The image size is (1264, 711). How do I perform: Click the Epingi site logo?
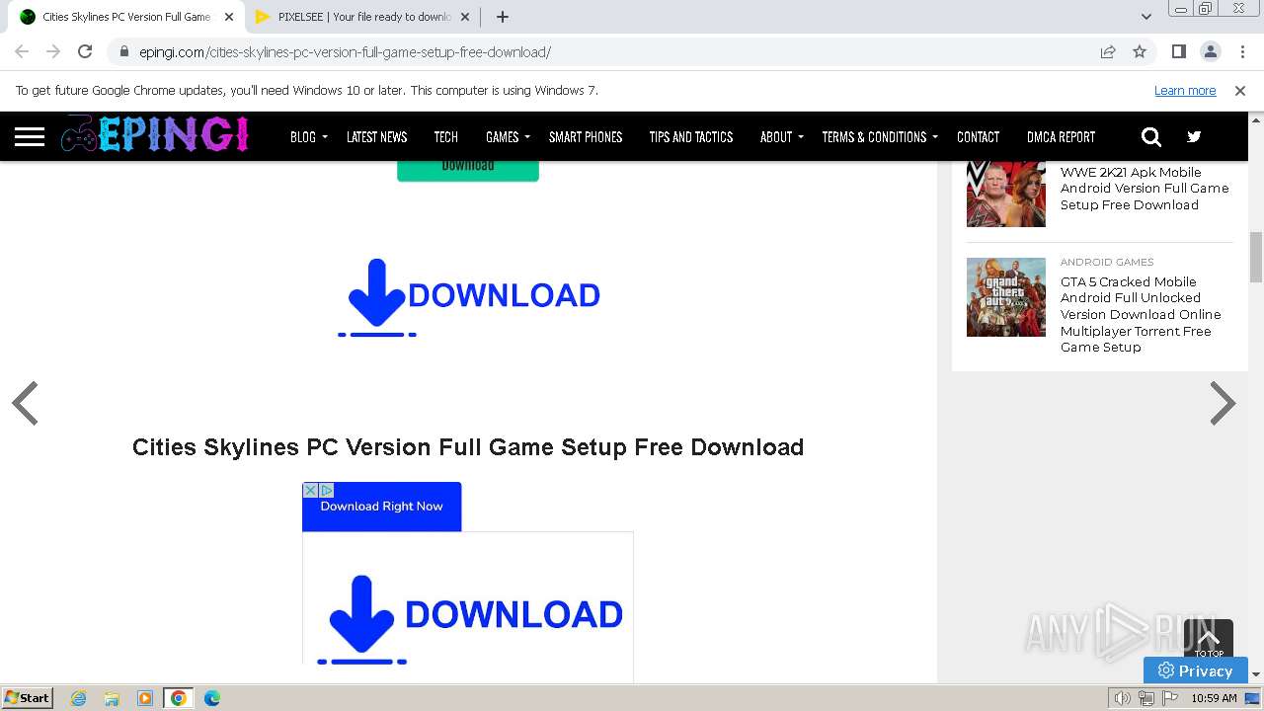(155, 134)
